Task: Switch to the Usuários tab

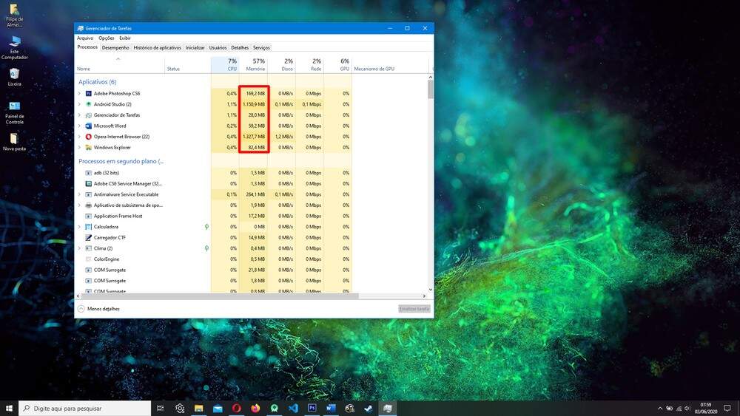Action: tap(218, 47)
